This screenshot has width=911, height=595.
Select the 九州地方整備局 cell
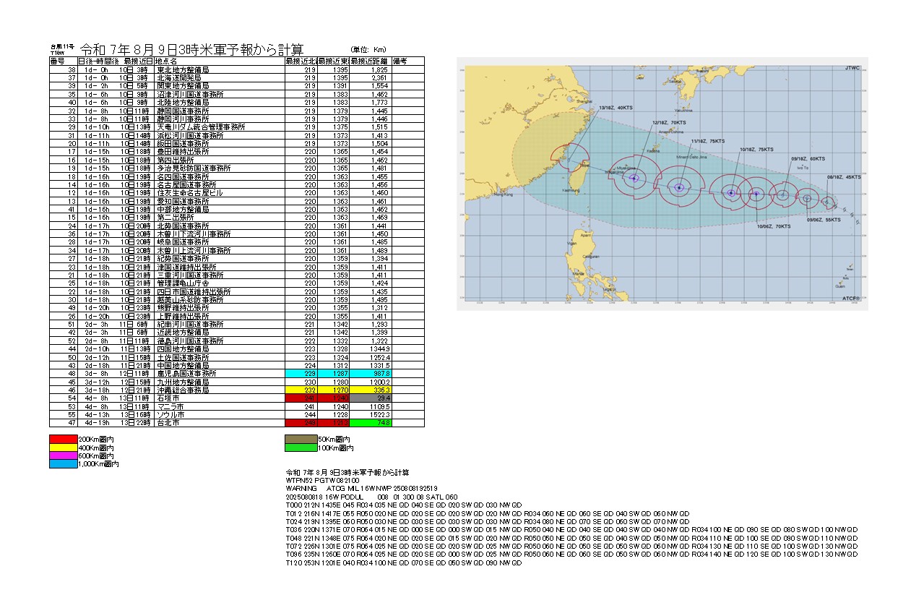[x=220, y=382]
